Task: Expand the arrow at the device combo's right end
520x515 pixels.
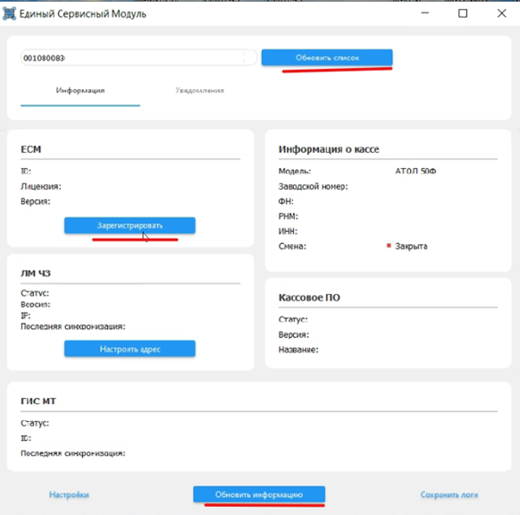Action: (248, 58)
